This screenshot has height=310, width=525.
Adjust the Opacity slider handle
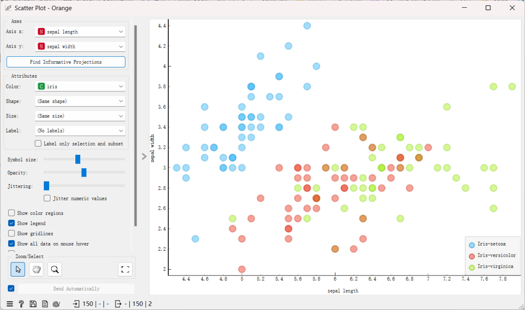click(84, 172)
